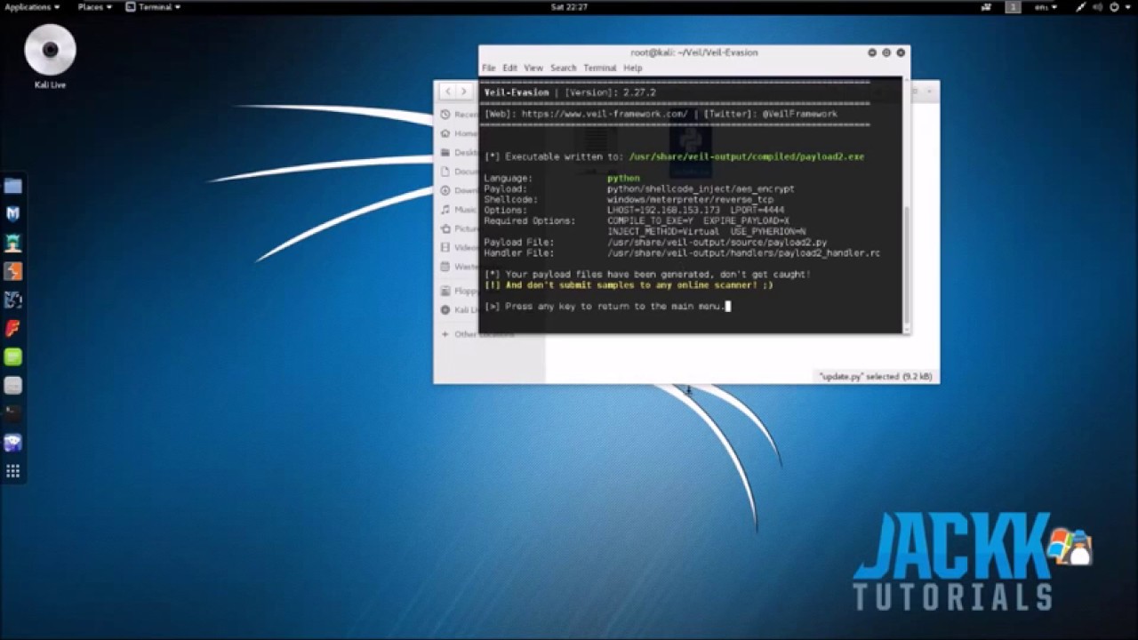
Task: Open the Terminal menu in menu bar
Action: [600, 68]
